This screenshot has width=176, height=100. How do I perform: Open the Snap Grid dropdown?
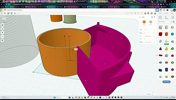[154, 94]
